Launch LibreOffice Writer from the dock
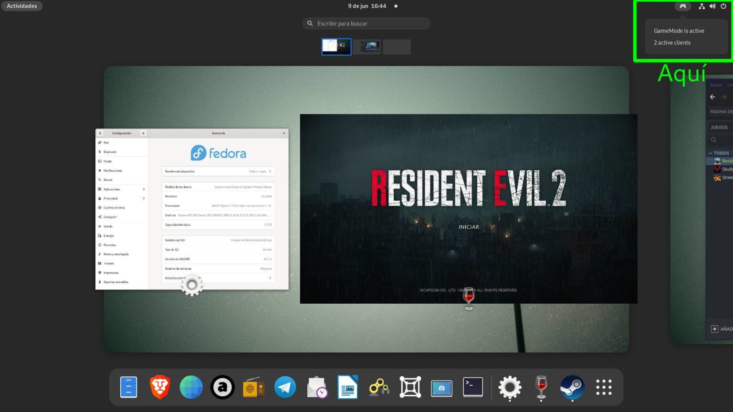The image size is (733, 412). (x=347, y=387)
